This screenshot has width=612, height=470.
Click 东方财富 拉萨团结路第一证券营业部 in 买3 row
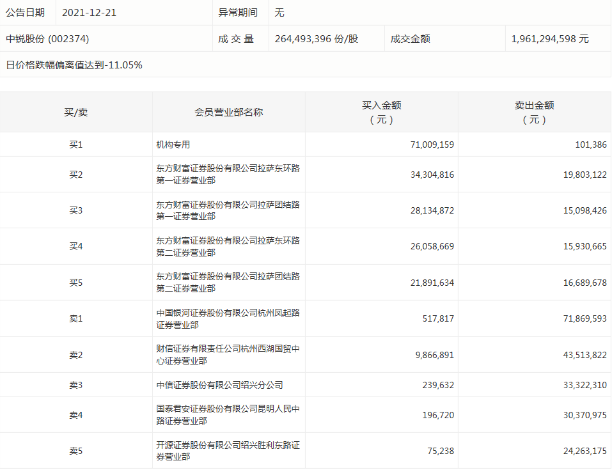point(228,210)
